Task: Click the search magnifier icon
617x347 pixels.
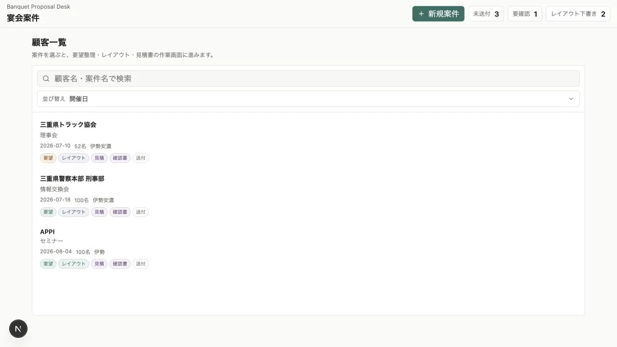Action: (46, 79)
